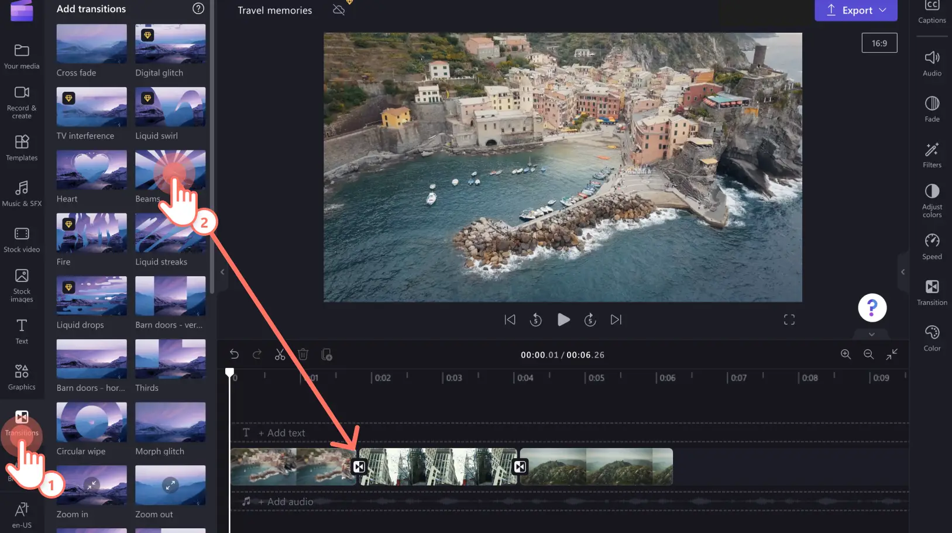Image resolution: width=952 pixels, height=533 pixels.
Task: Fit the timeline to screen
Action: pyautogui.click(x=892, y=354)
